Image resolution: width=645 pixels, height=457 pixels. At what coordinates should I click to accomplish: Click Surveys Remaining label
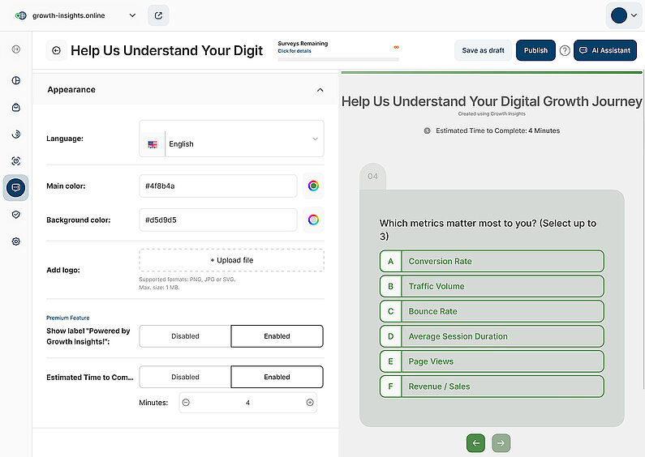pos(303,44)
